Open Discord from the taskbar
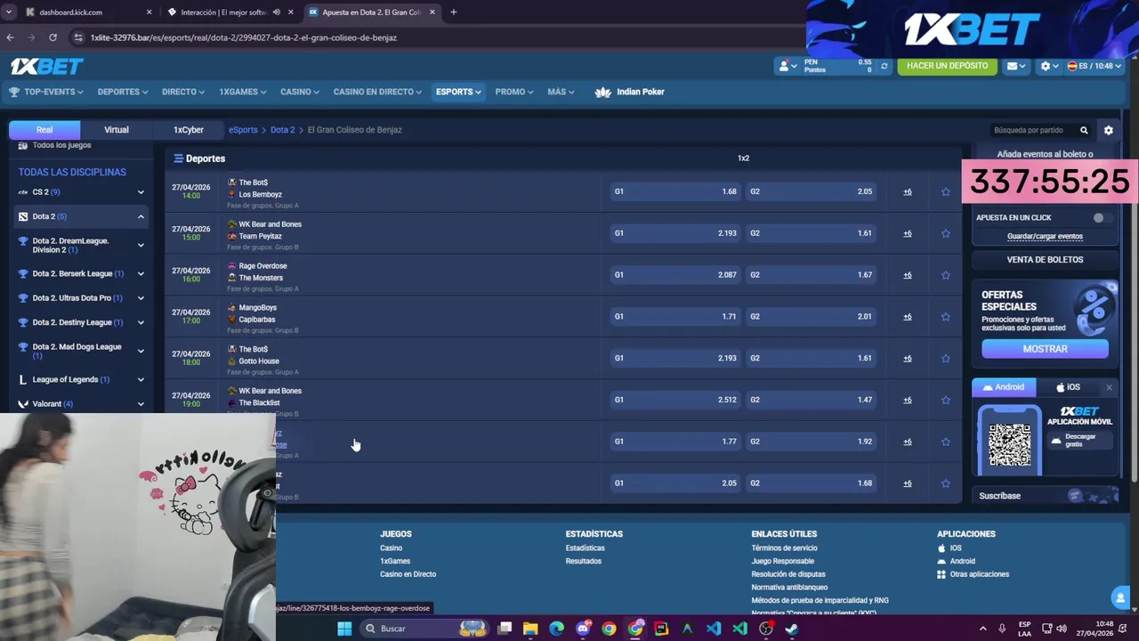The height and width of the screenshot is (641, 1139). (x=583, y=629)
